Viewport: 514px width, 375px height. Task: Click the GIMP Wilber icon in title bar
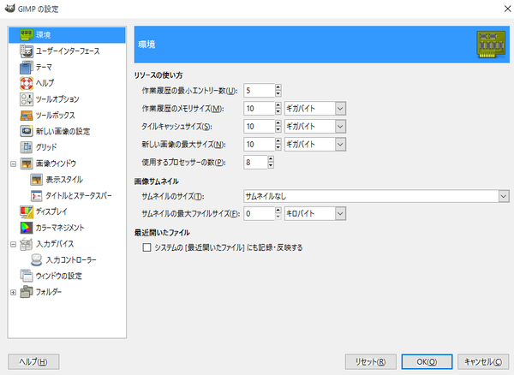coord(9,9)
